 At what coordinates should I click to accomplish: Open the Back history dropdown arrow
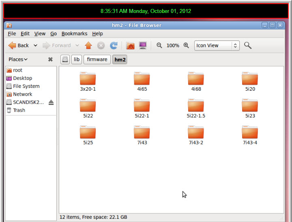[x=35, y=45]
